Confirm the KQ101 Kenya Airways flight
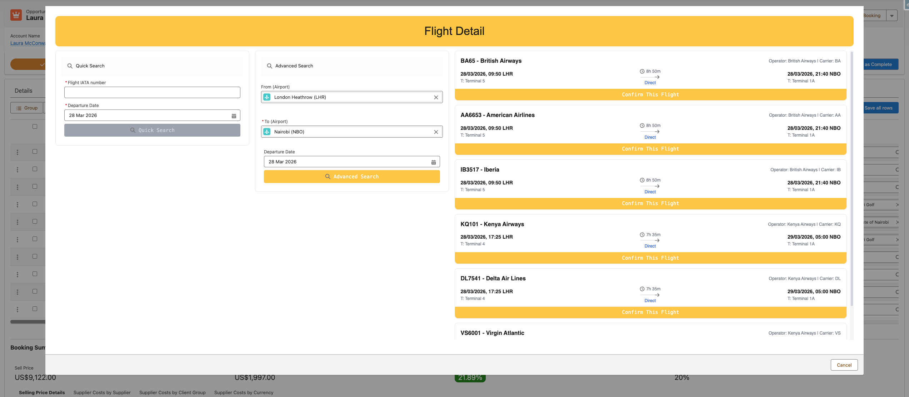This screenshot has width=909, height=397. coord(650,258)
